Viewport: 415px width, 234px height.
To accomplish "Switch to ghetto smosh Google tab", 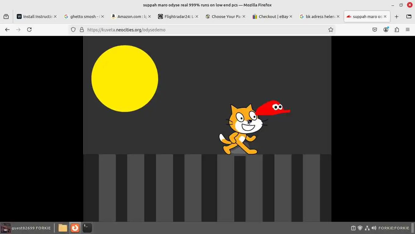I will 84,16.
